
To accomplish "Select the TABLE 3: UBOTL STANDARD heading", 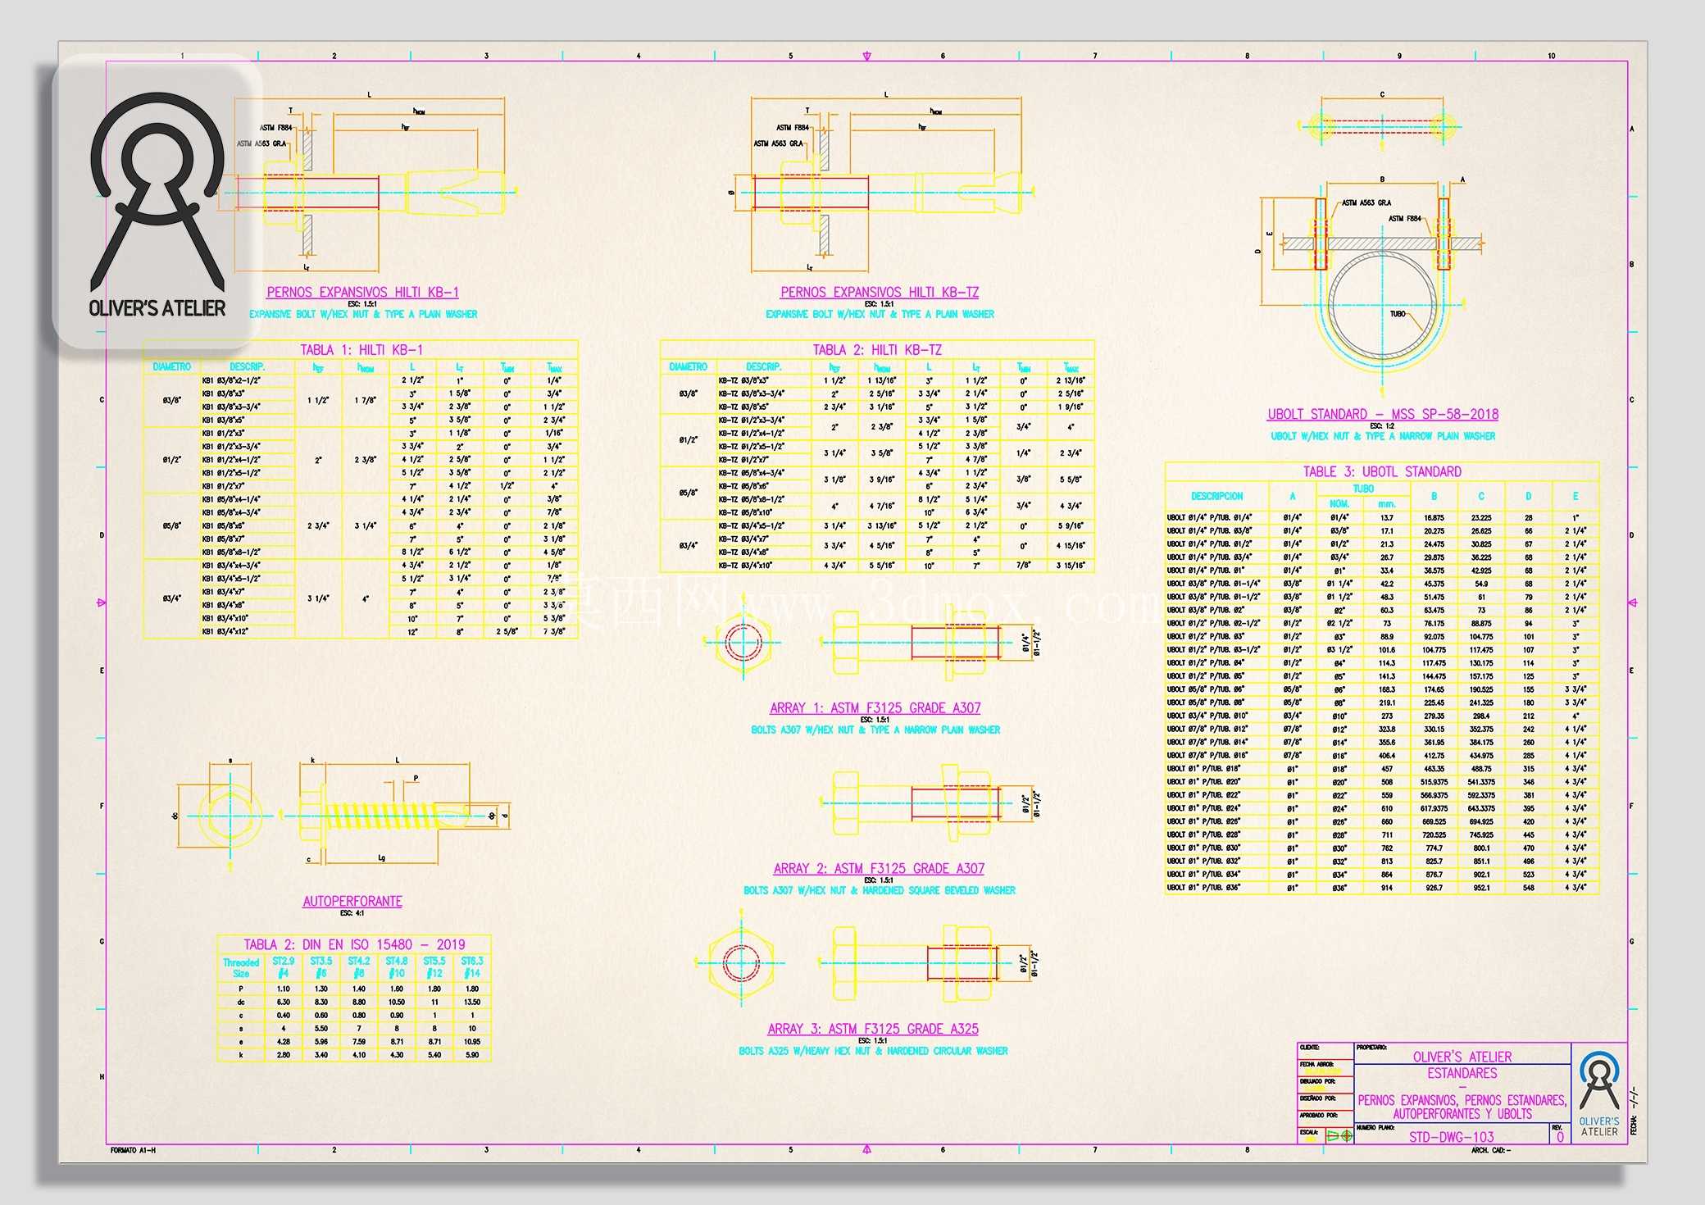I will [x=1382, y=471].
